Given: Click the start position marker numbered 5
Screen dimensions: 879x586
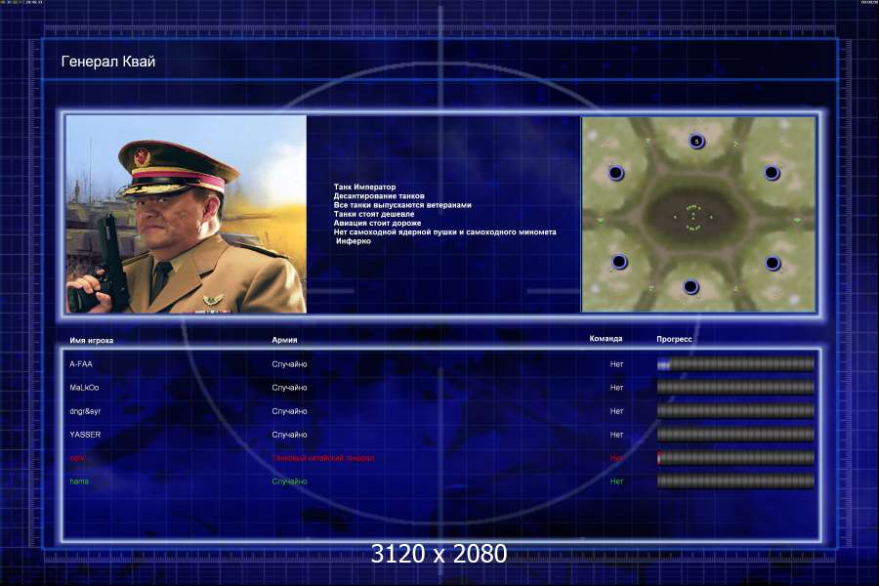Looking at the screenshot, I should pyautogui.click(x=696, y=141).
